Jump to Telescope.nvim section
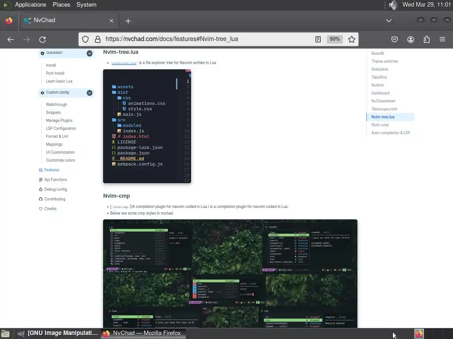Image resolution: width=453 pixels, height=339 pixels. click(x=384, y=109)
